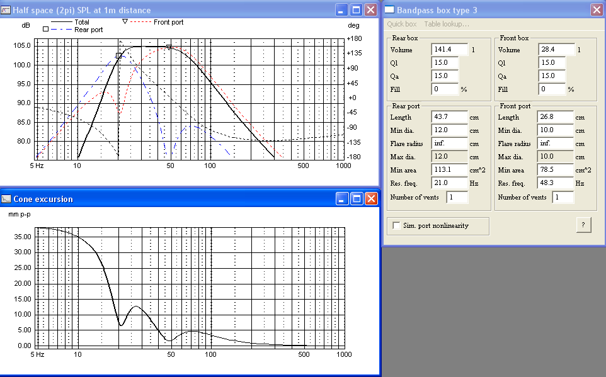606x377 pixels.
Task: Click Rear port Length field 43.7
Action: pos(450,116)
